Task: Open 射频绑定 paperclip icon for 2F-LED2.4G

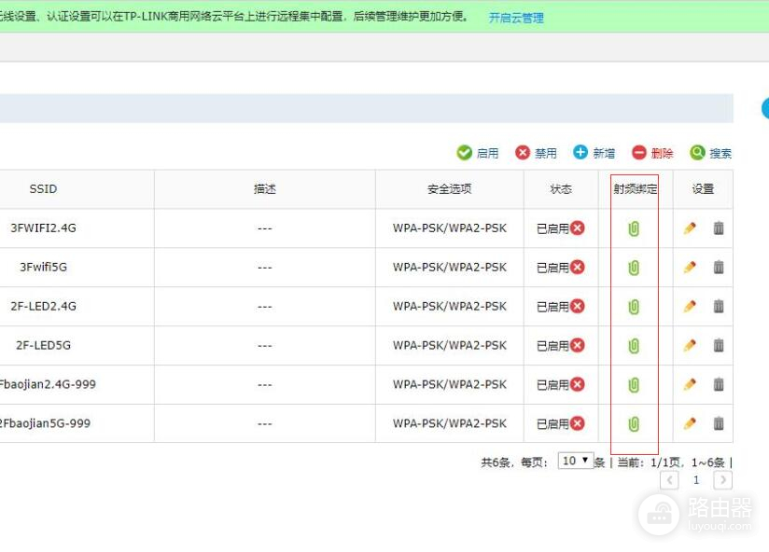Action: 633,306
